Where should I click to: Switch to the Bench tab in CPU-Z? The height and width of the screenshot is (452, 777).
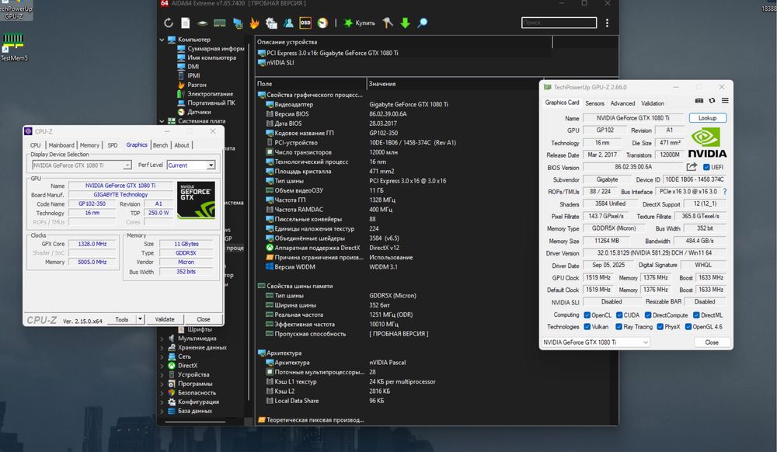pos(160,145)
